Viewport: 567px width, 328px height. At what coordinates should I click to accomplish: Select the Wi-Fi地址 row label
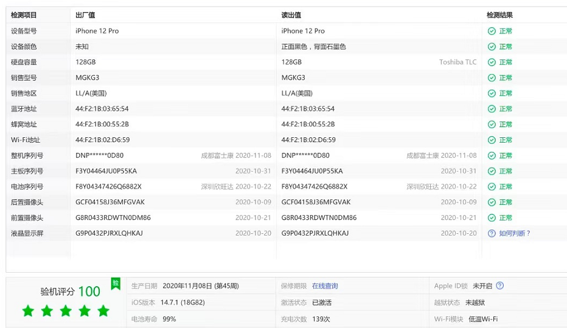click(x=26, y=140)
